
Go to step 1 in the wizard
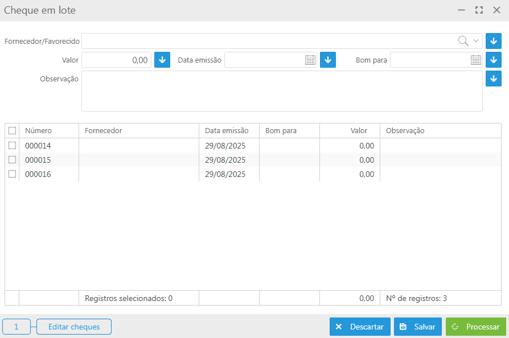click(x=17, y=327)
